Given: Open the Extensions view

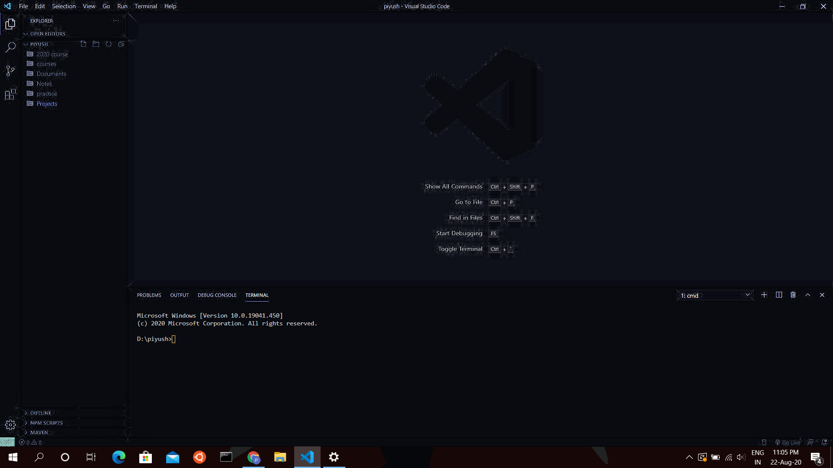Looking at the screenshot, I should point(10,94).
